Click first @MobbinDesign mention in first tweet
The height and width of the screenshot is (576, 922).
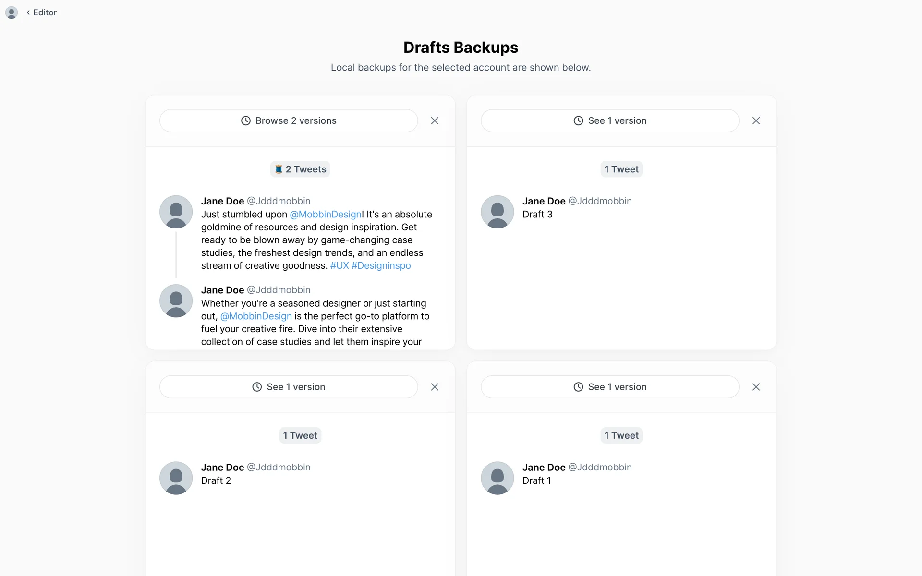point(325,215)
